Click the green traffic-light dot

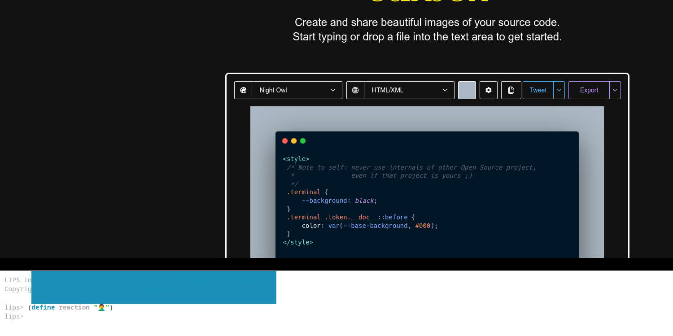(x=303, y=140)
